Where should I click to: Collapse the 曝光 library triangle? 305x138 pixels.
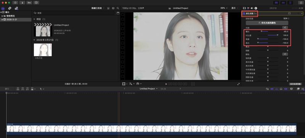click(1, 12)
